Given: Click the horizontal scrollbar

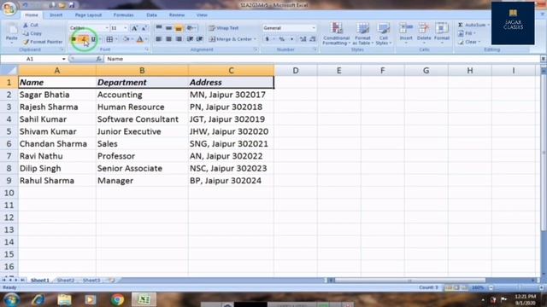Looking at the screenshot, I should click(x=410, y=281).
